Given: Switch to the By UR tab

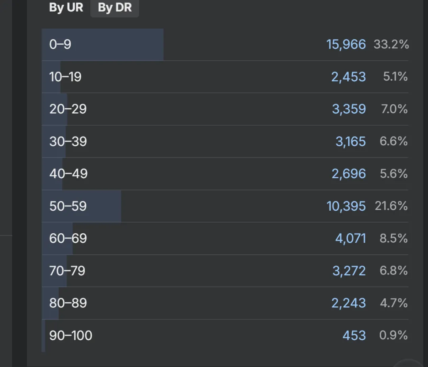Looking at the screenshot, I should point(66,8).
